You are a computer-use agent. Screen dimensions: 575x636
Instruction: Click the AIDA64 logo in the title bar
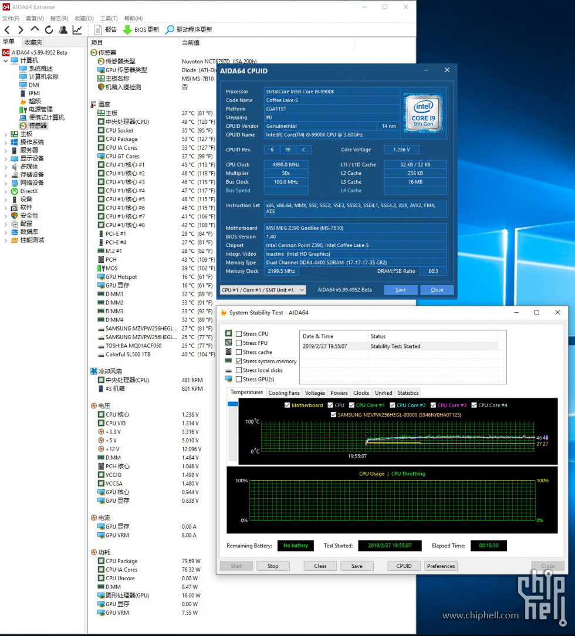click(x=6, y=7)
